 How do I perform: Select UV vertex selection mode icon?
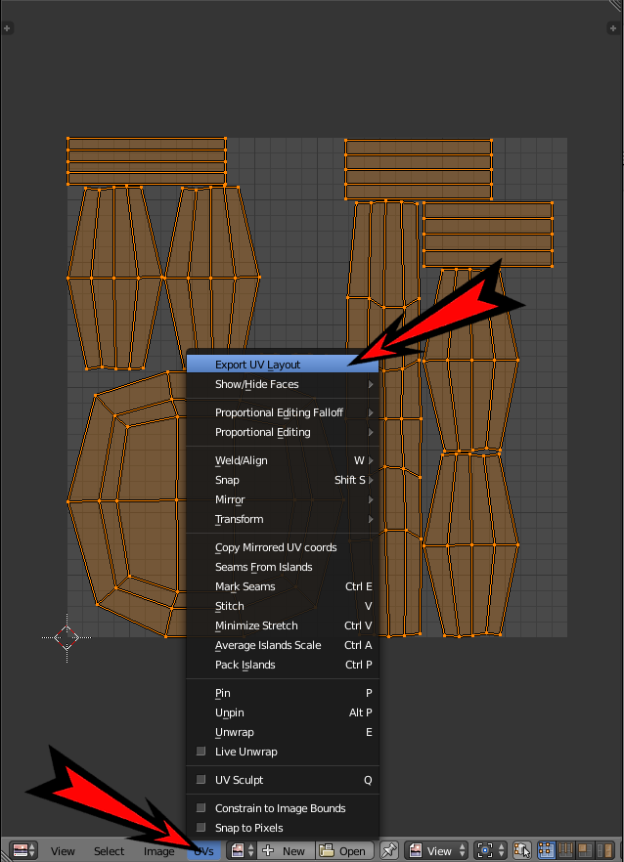pyautogui.click(x=546, y=850)
